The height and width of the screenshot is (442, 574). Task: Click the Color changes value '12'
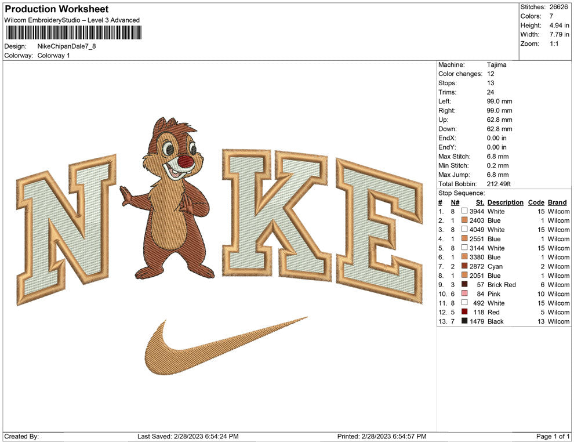coord(491,74)
